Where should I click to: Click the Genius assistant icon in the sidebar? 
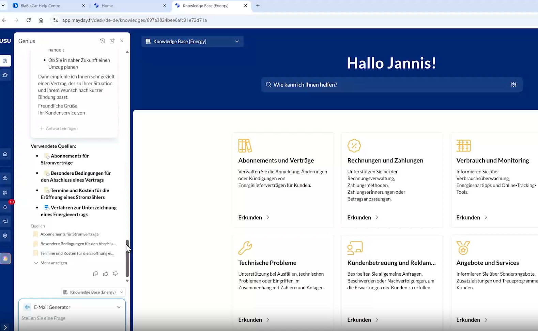pos(5,259)
